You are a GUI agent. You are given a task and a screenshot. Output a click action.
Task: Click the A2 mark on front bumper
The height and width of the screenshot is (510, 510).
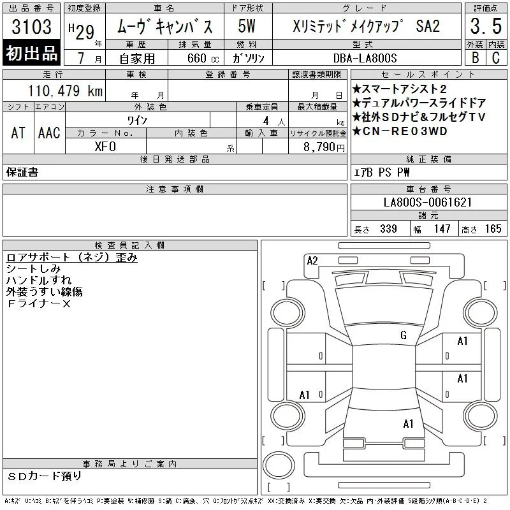[x=312, y=261]
